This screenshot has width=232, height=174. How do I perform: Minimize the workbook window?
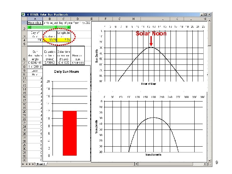[x=202, y=15]
